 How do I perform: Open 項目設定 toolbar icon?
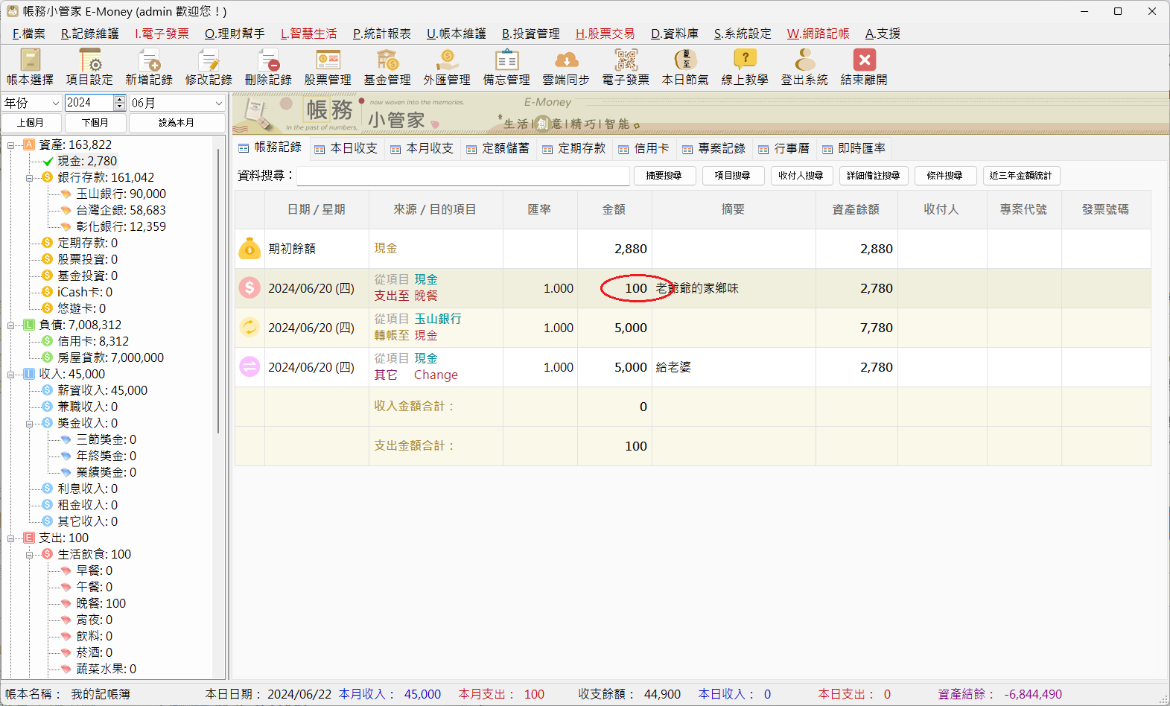pyautogui.click(x=89, y=67)
